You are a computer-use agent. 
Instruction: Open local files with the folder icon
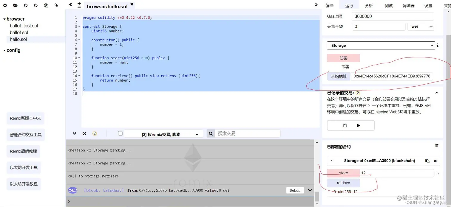tap(15, 5)
